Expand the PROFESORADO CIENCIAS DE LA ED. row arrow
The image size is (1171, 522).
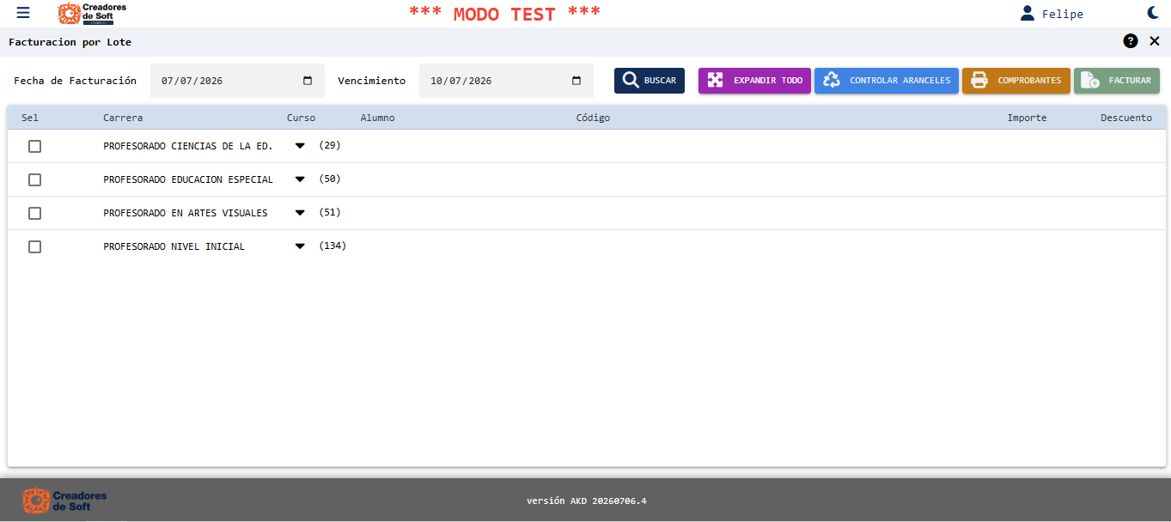(x=300, y=146)
